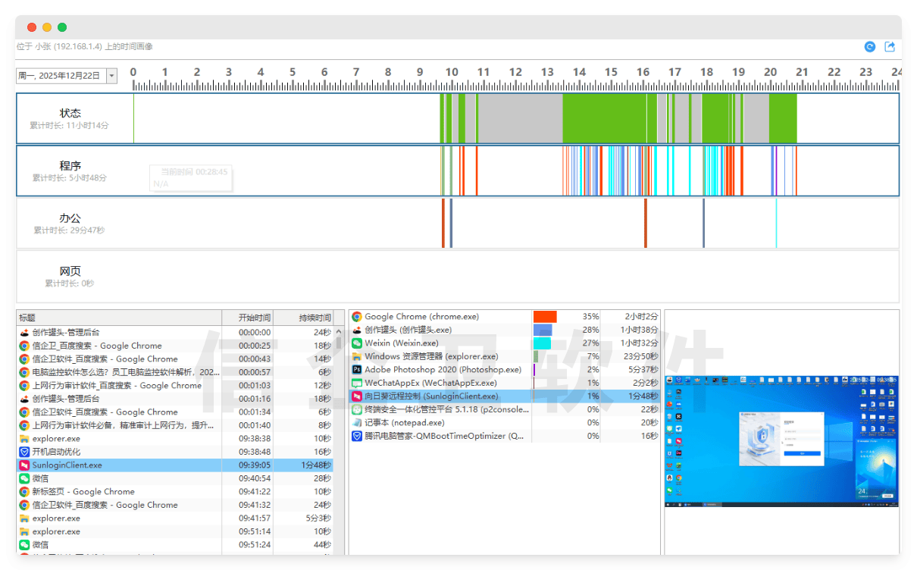
Task: Click the Adobe Photoshop 2020 icon
Action: pyautogui.click(x=357, y=370)
